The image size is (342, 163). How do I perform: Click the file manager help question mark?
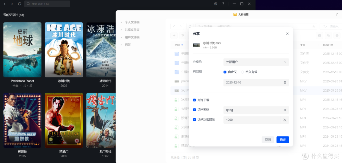[337, 14]
